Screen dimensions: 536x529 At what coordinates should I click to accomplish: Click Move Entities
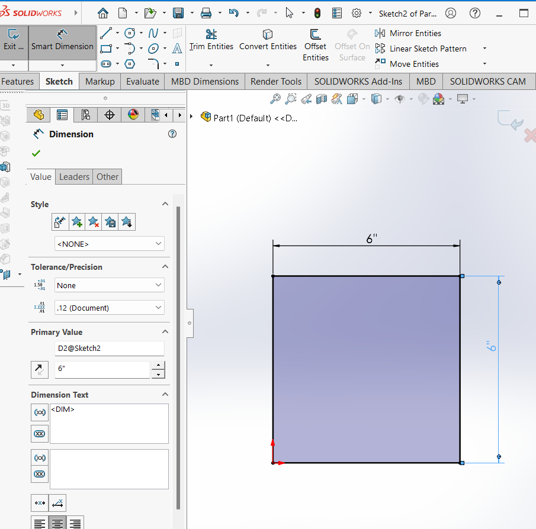407,64
